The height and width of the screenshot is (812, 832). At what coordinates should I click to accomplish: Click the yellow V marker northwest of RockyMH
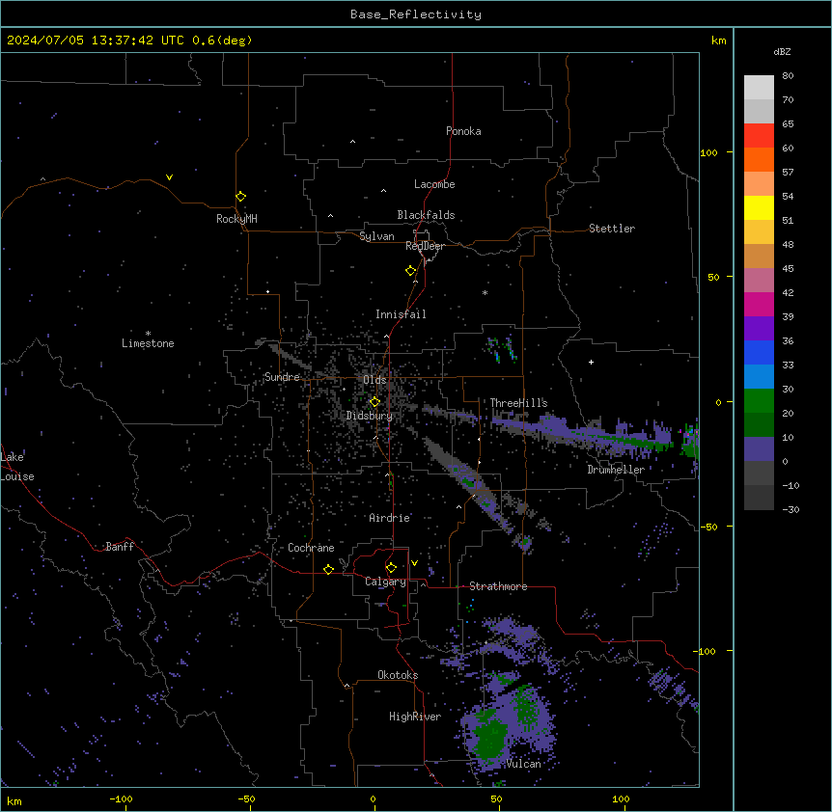tap(169, 177)
